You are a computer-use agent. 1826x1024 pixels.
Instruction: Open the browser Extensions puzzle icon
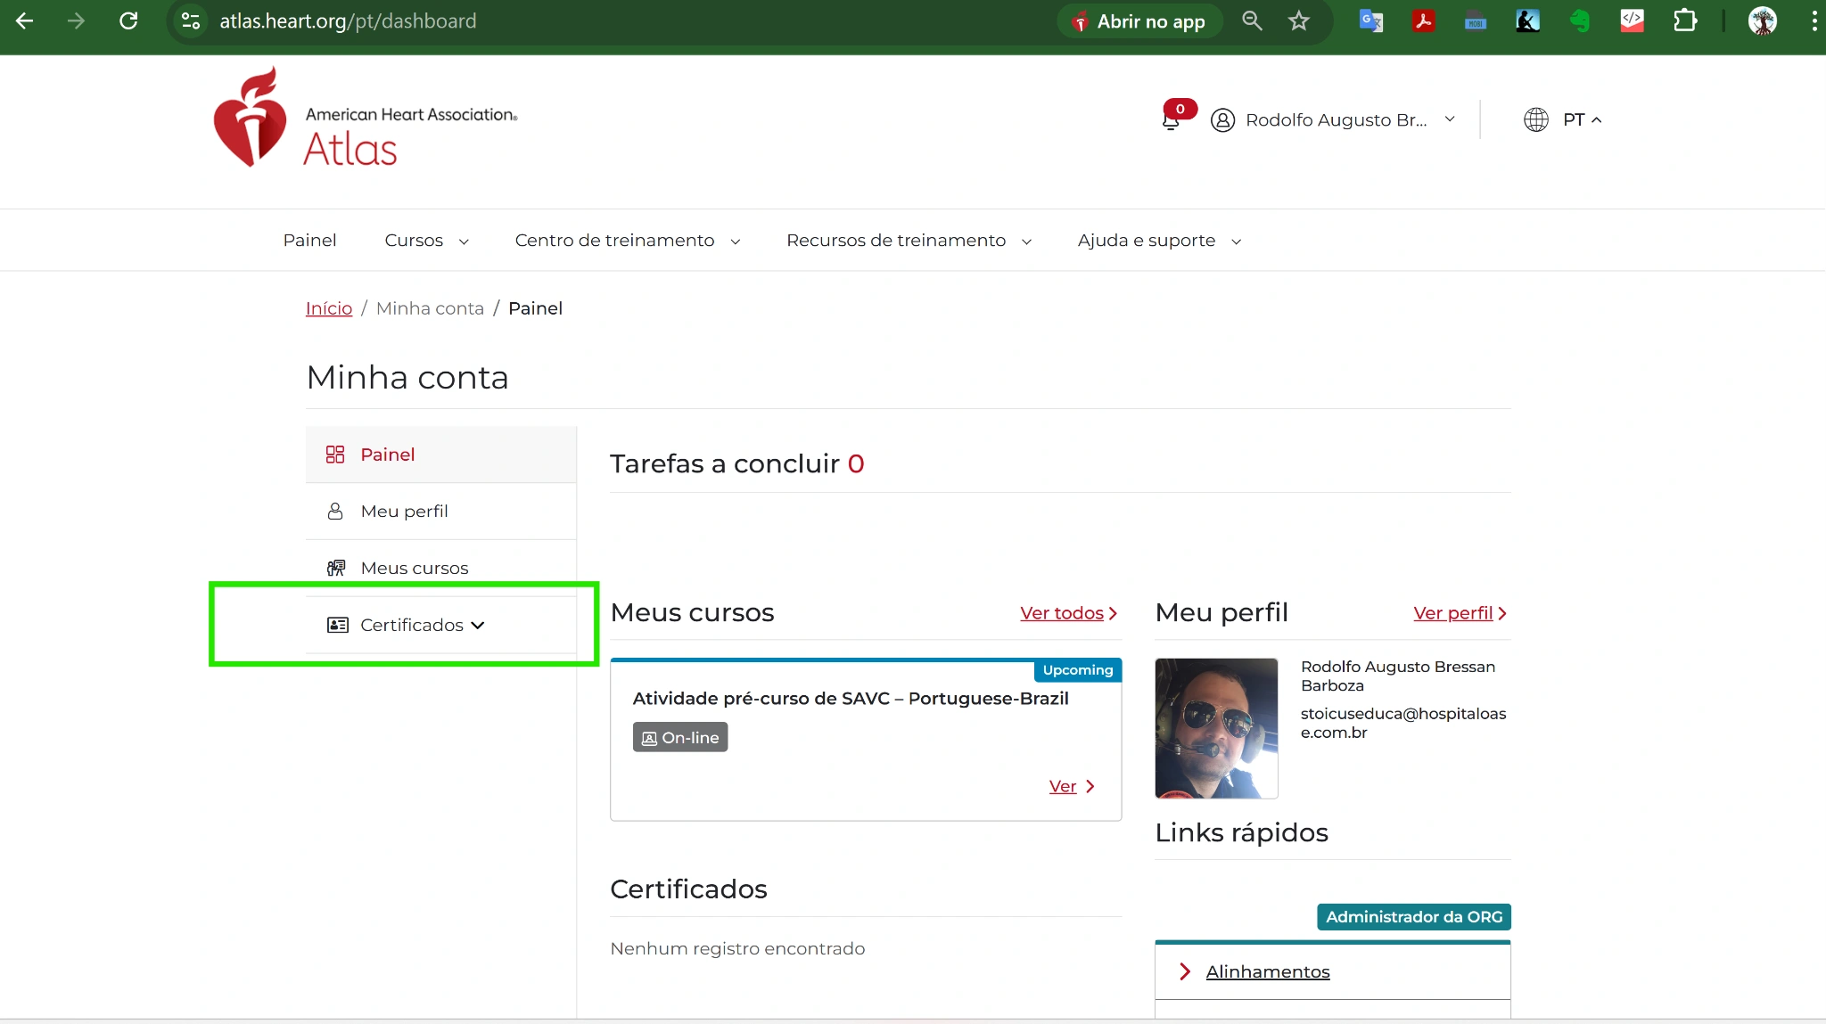[x=1685, y=20]
